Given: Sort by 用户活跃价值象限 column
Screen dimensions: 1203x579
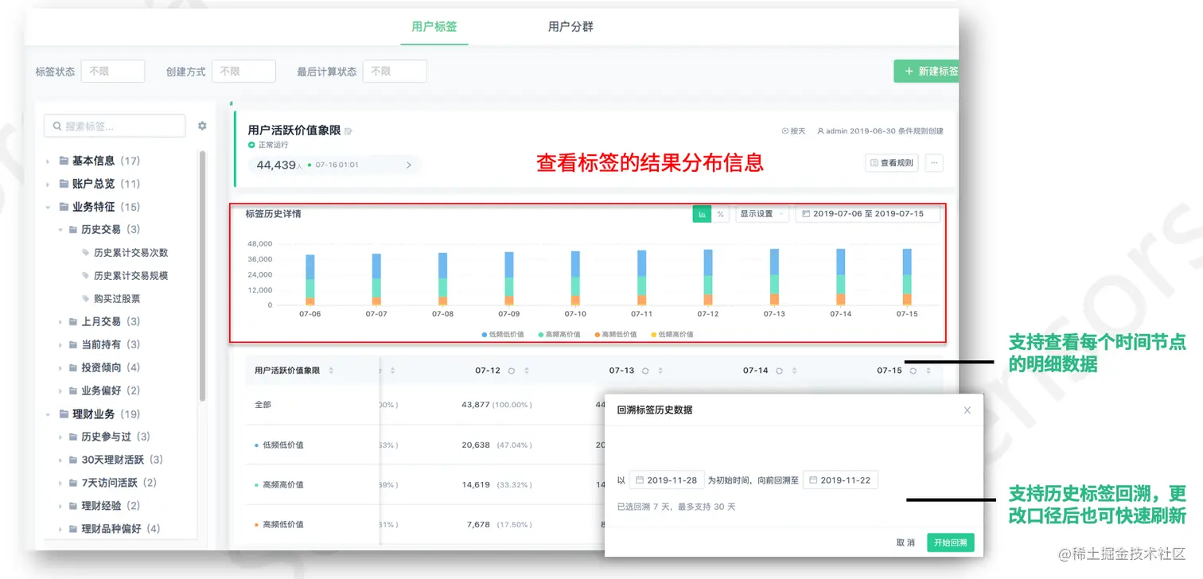Looking at the screenshot, I should [x=331, y=371].
